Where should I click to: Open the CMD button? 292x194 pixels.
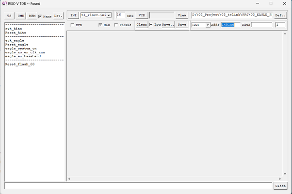(21, 16)
